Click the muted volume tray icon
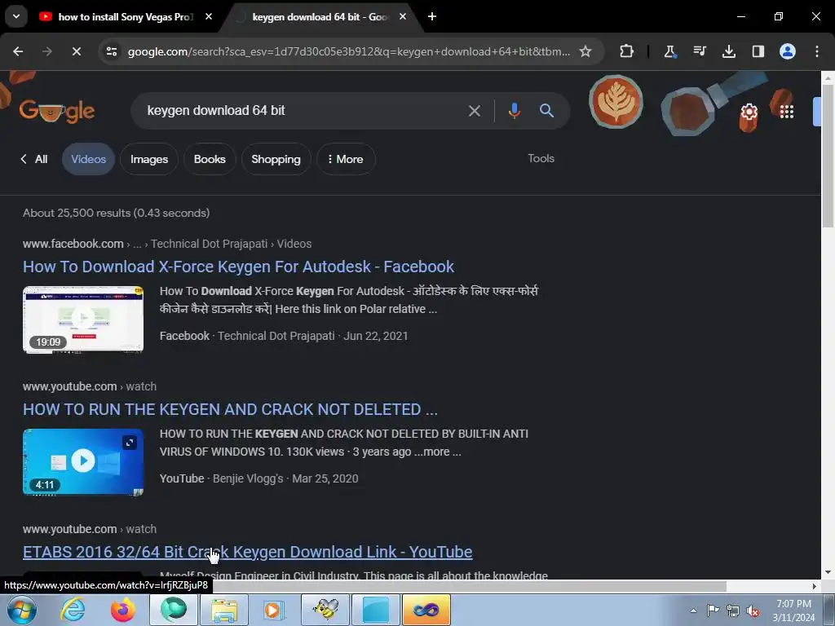The height and width of the screenshot is (626, 835). 753,611
